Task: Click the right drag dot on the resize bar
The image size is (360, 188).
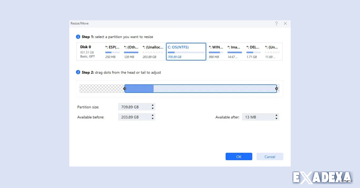Action: (x=276, y=89)
